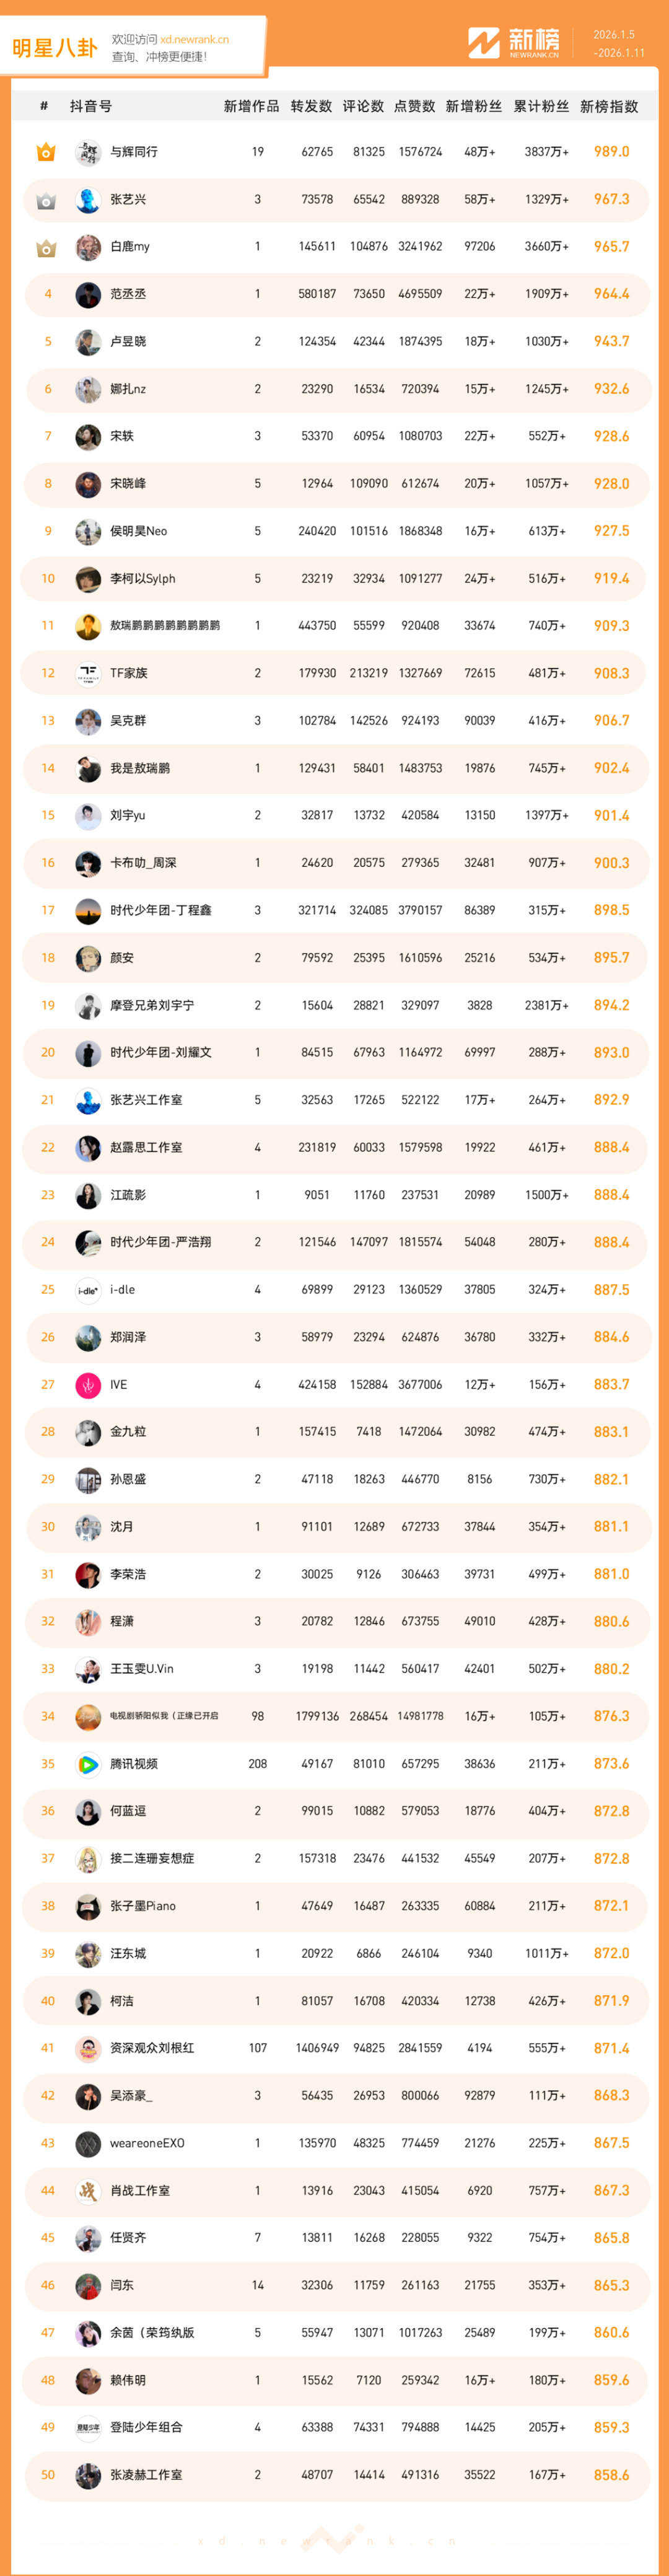Click the 范丞丞 profile avatar

pos(88,294)
